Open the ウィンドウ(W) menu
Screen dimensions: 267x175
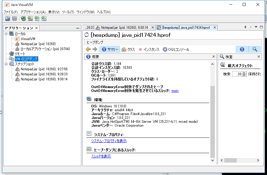(x=85, y=12)
